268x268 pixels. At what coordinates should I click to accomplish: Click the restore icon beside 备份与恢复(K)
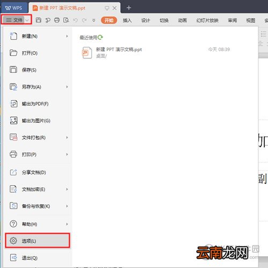(x=13, y=206)
